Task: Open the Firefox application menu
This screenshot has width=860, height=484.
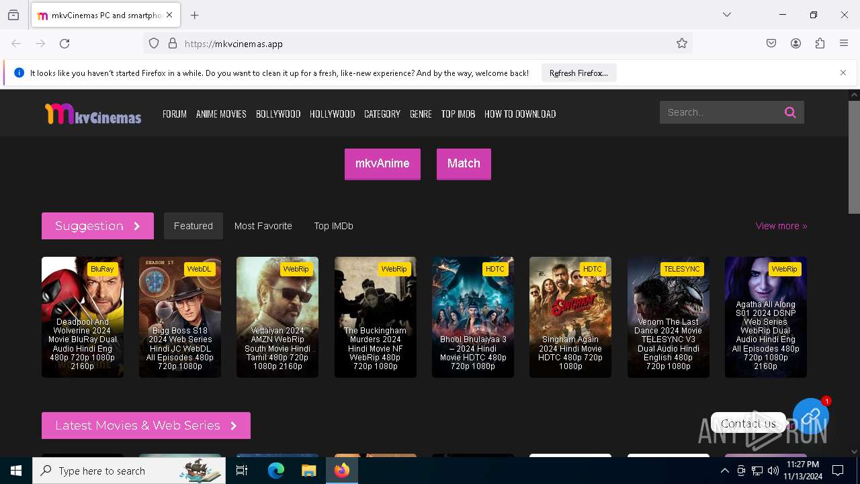Action: click(844, 44)
